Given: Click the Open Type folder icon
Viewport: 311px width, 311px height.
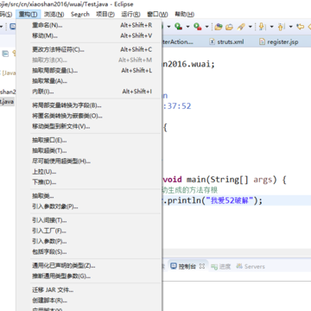Looking at the screenshot, I should coord(229,27).
